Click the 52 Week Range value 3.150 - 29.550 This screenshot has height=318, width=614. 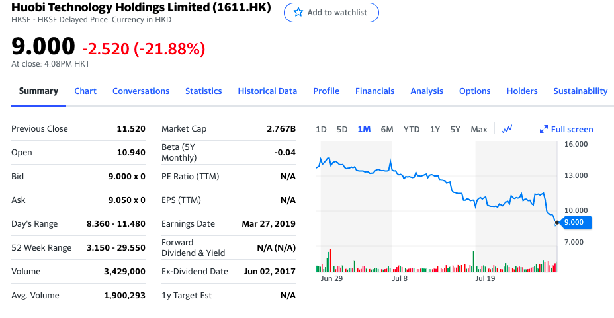coord(116,248)
